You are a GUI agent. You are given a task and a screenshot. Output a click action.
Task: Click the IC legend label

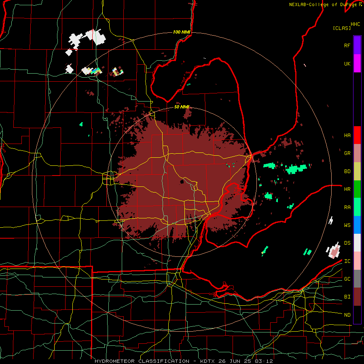point(347,261)
